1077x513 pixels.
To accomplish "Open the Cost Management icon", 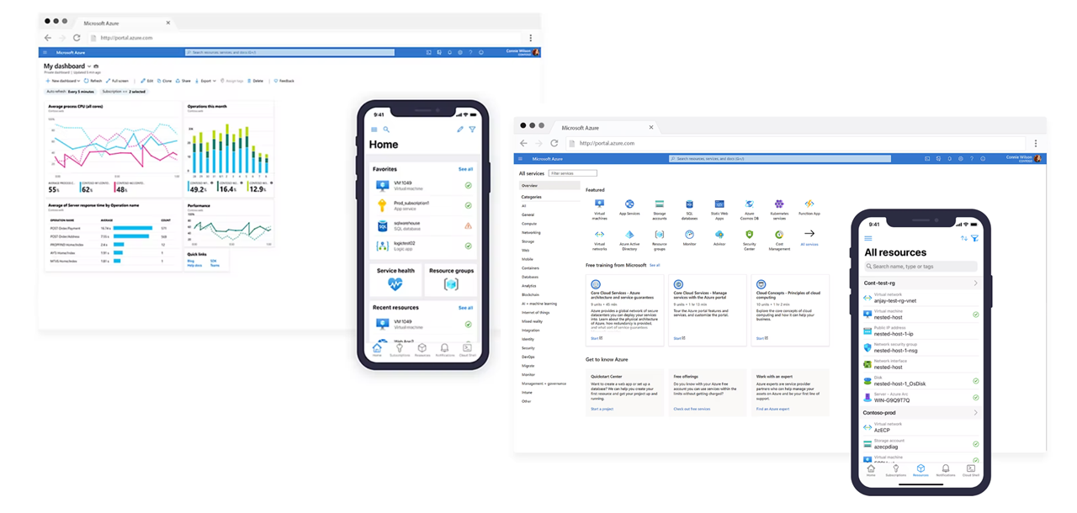I will [779, 235].
